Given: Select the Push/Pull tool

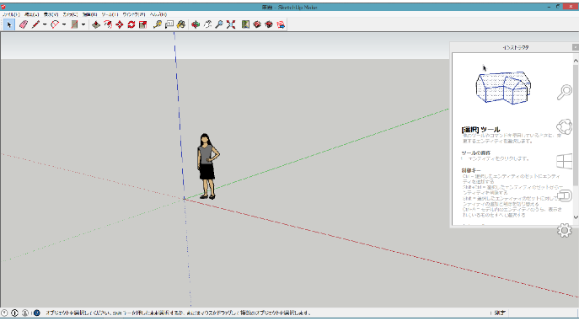Looking at the screenshot, I should [96, 24].
